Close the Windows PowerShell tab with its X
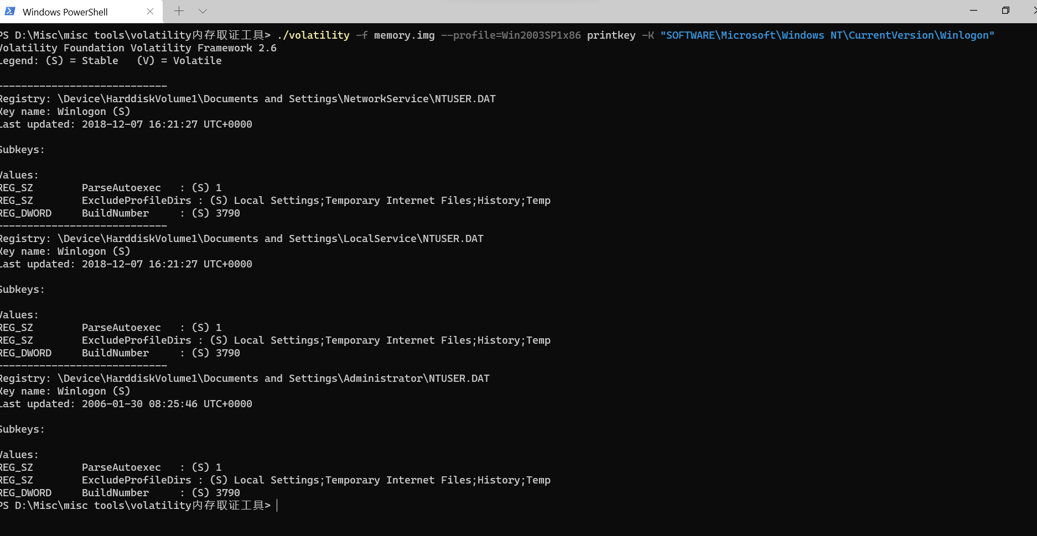This screenshot has height=536, width=1037. point(150,11)
